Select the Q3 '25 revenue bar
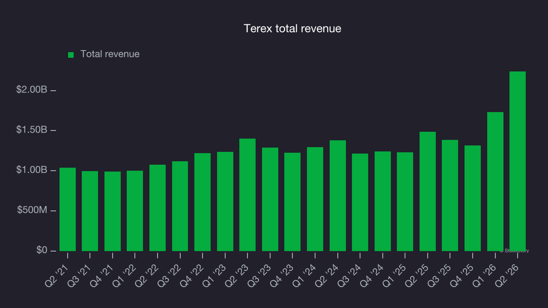 [450, 195]
